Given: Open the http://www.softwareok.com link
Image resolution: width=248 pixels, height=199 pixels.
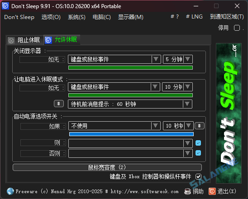Looking at the screenshot, I should [x=144, y=191].
